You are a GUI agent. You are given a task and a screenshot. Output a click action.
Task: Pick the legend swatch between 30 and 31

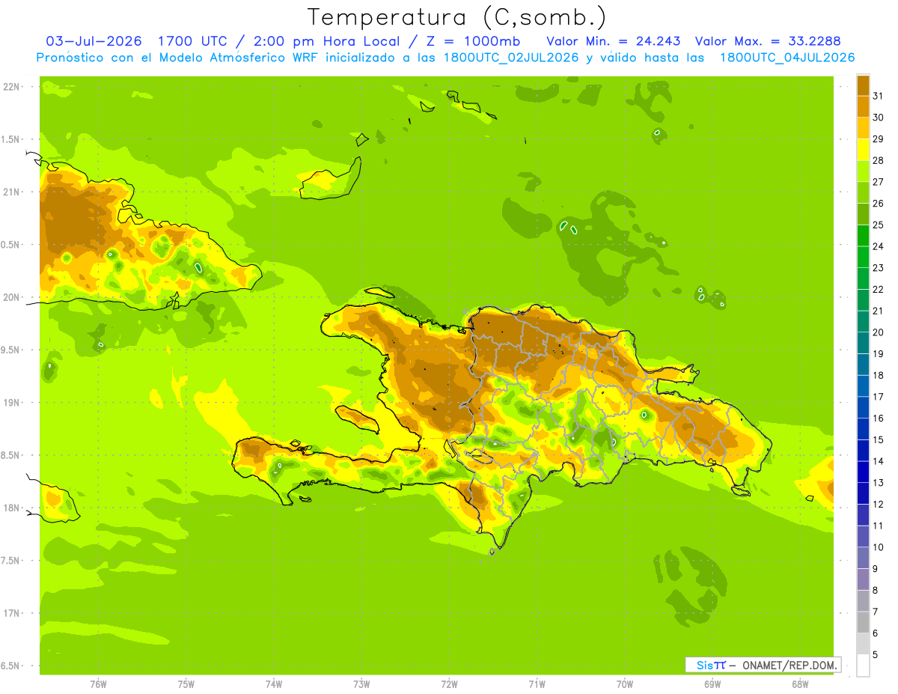pyautogui.click(x=863, y=106)
